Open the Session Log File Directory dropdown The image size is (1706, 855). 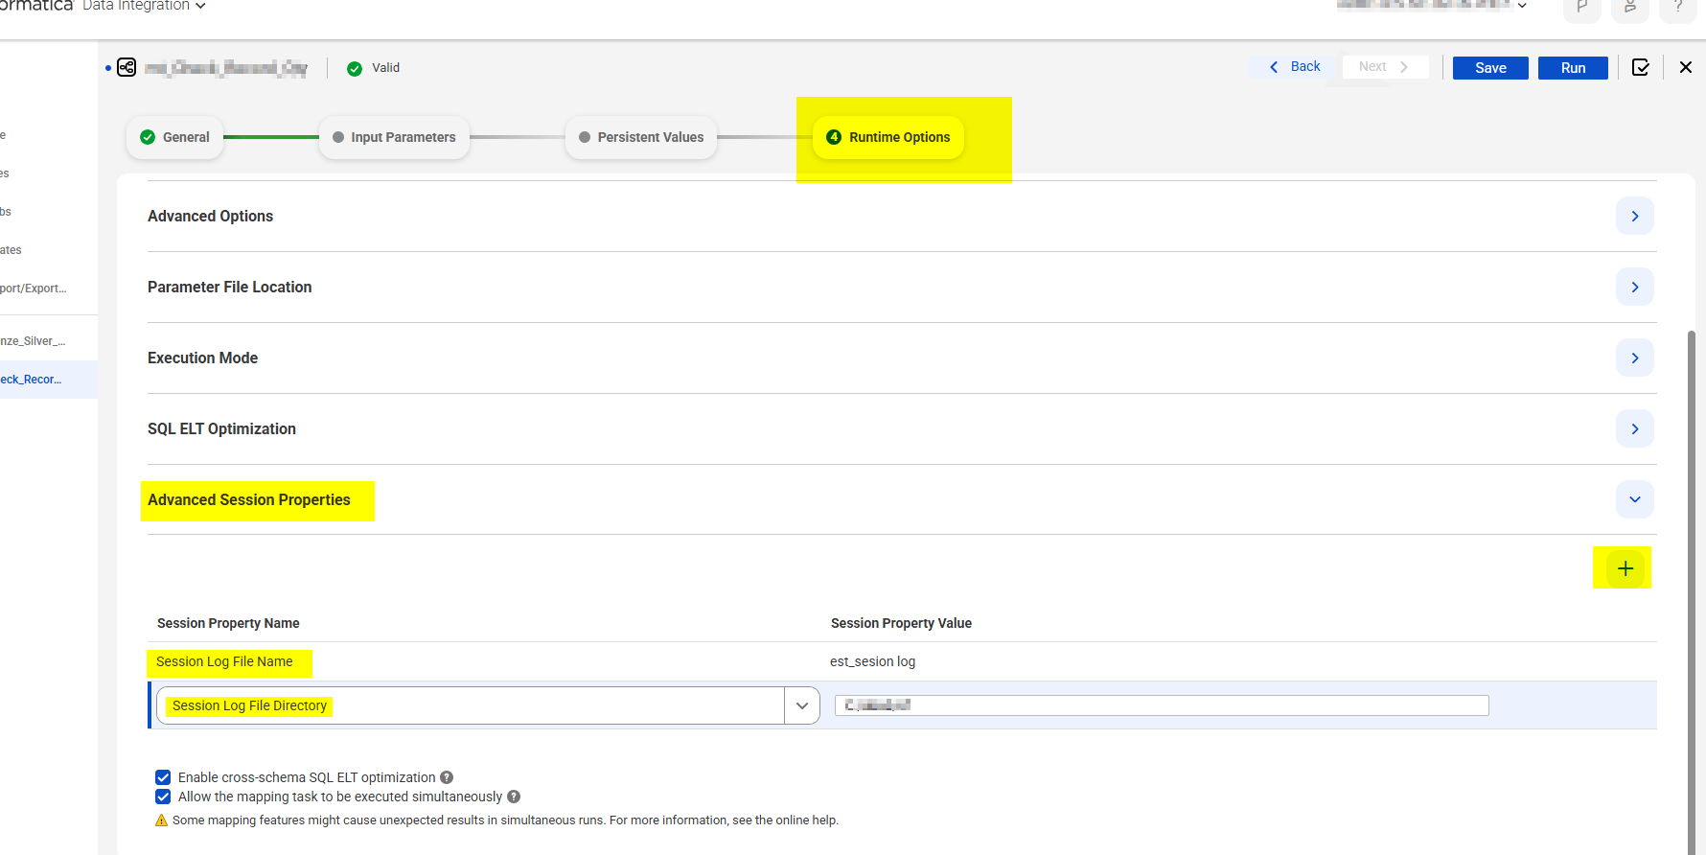[802, 705]
